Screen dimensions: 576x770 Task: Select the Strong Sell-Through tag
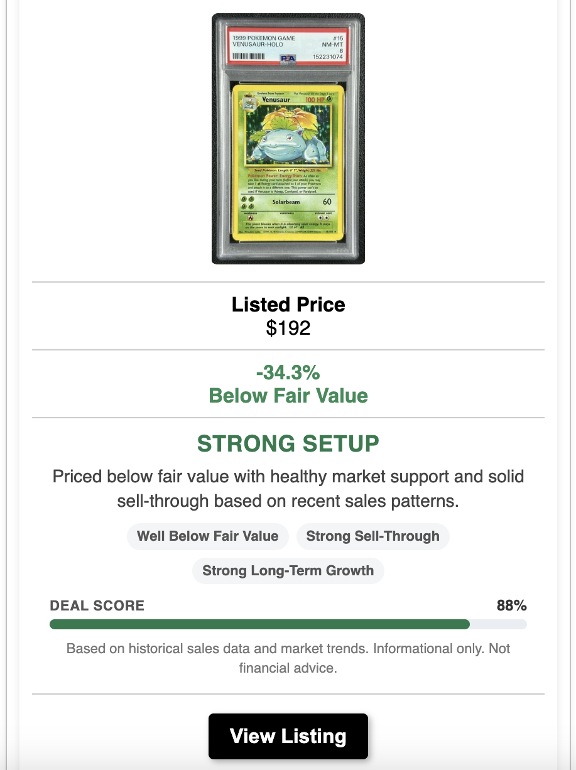point(372,536)
